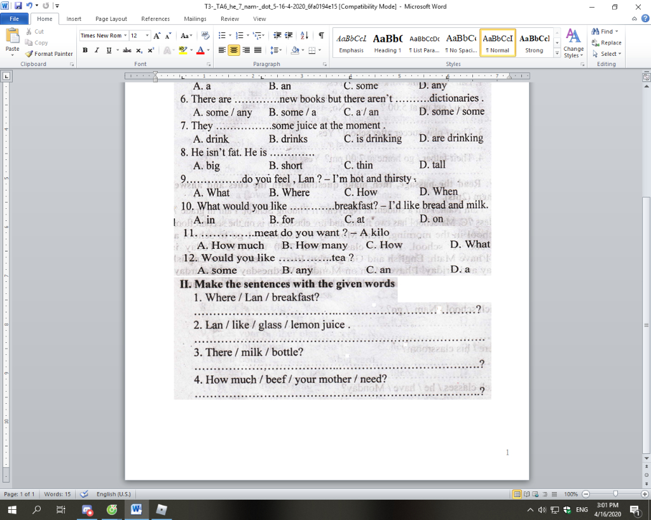Open Task View on the taskbar
This screenshot has height=520, width=651.
(x=61, y=510)
